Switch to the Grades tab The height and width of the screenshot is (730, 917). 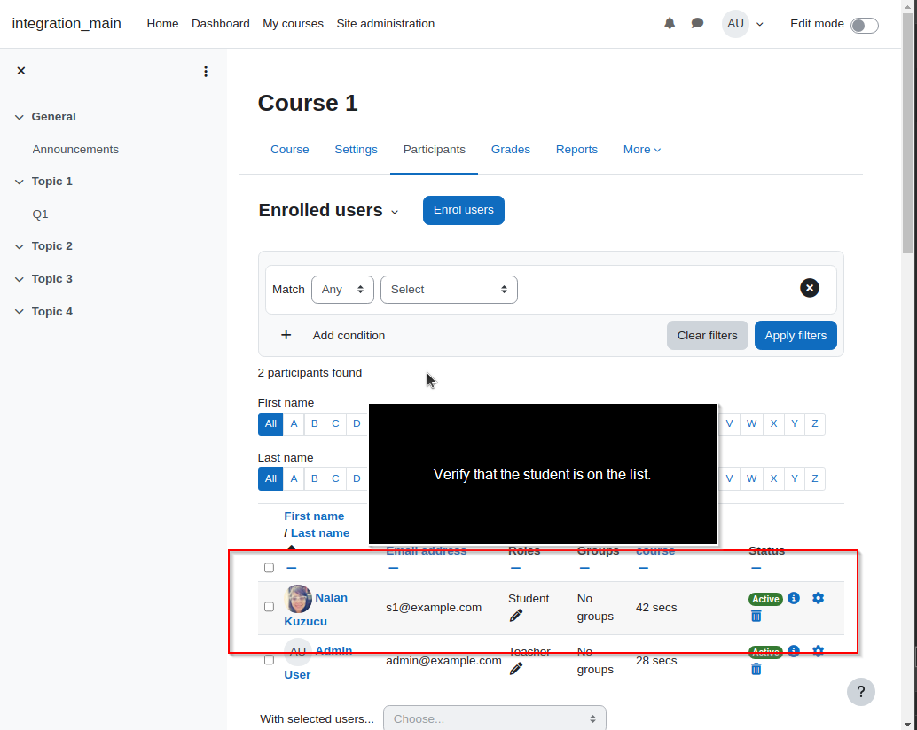pyautogui.click(x=511, y=150)
